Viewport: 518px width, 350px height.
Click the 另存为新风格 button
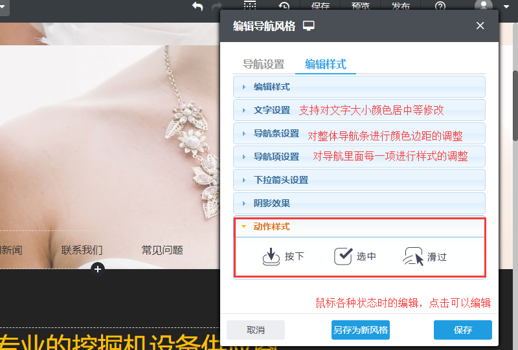click(361, 330)
